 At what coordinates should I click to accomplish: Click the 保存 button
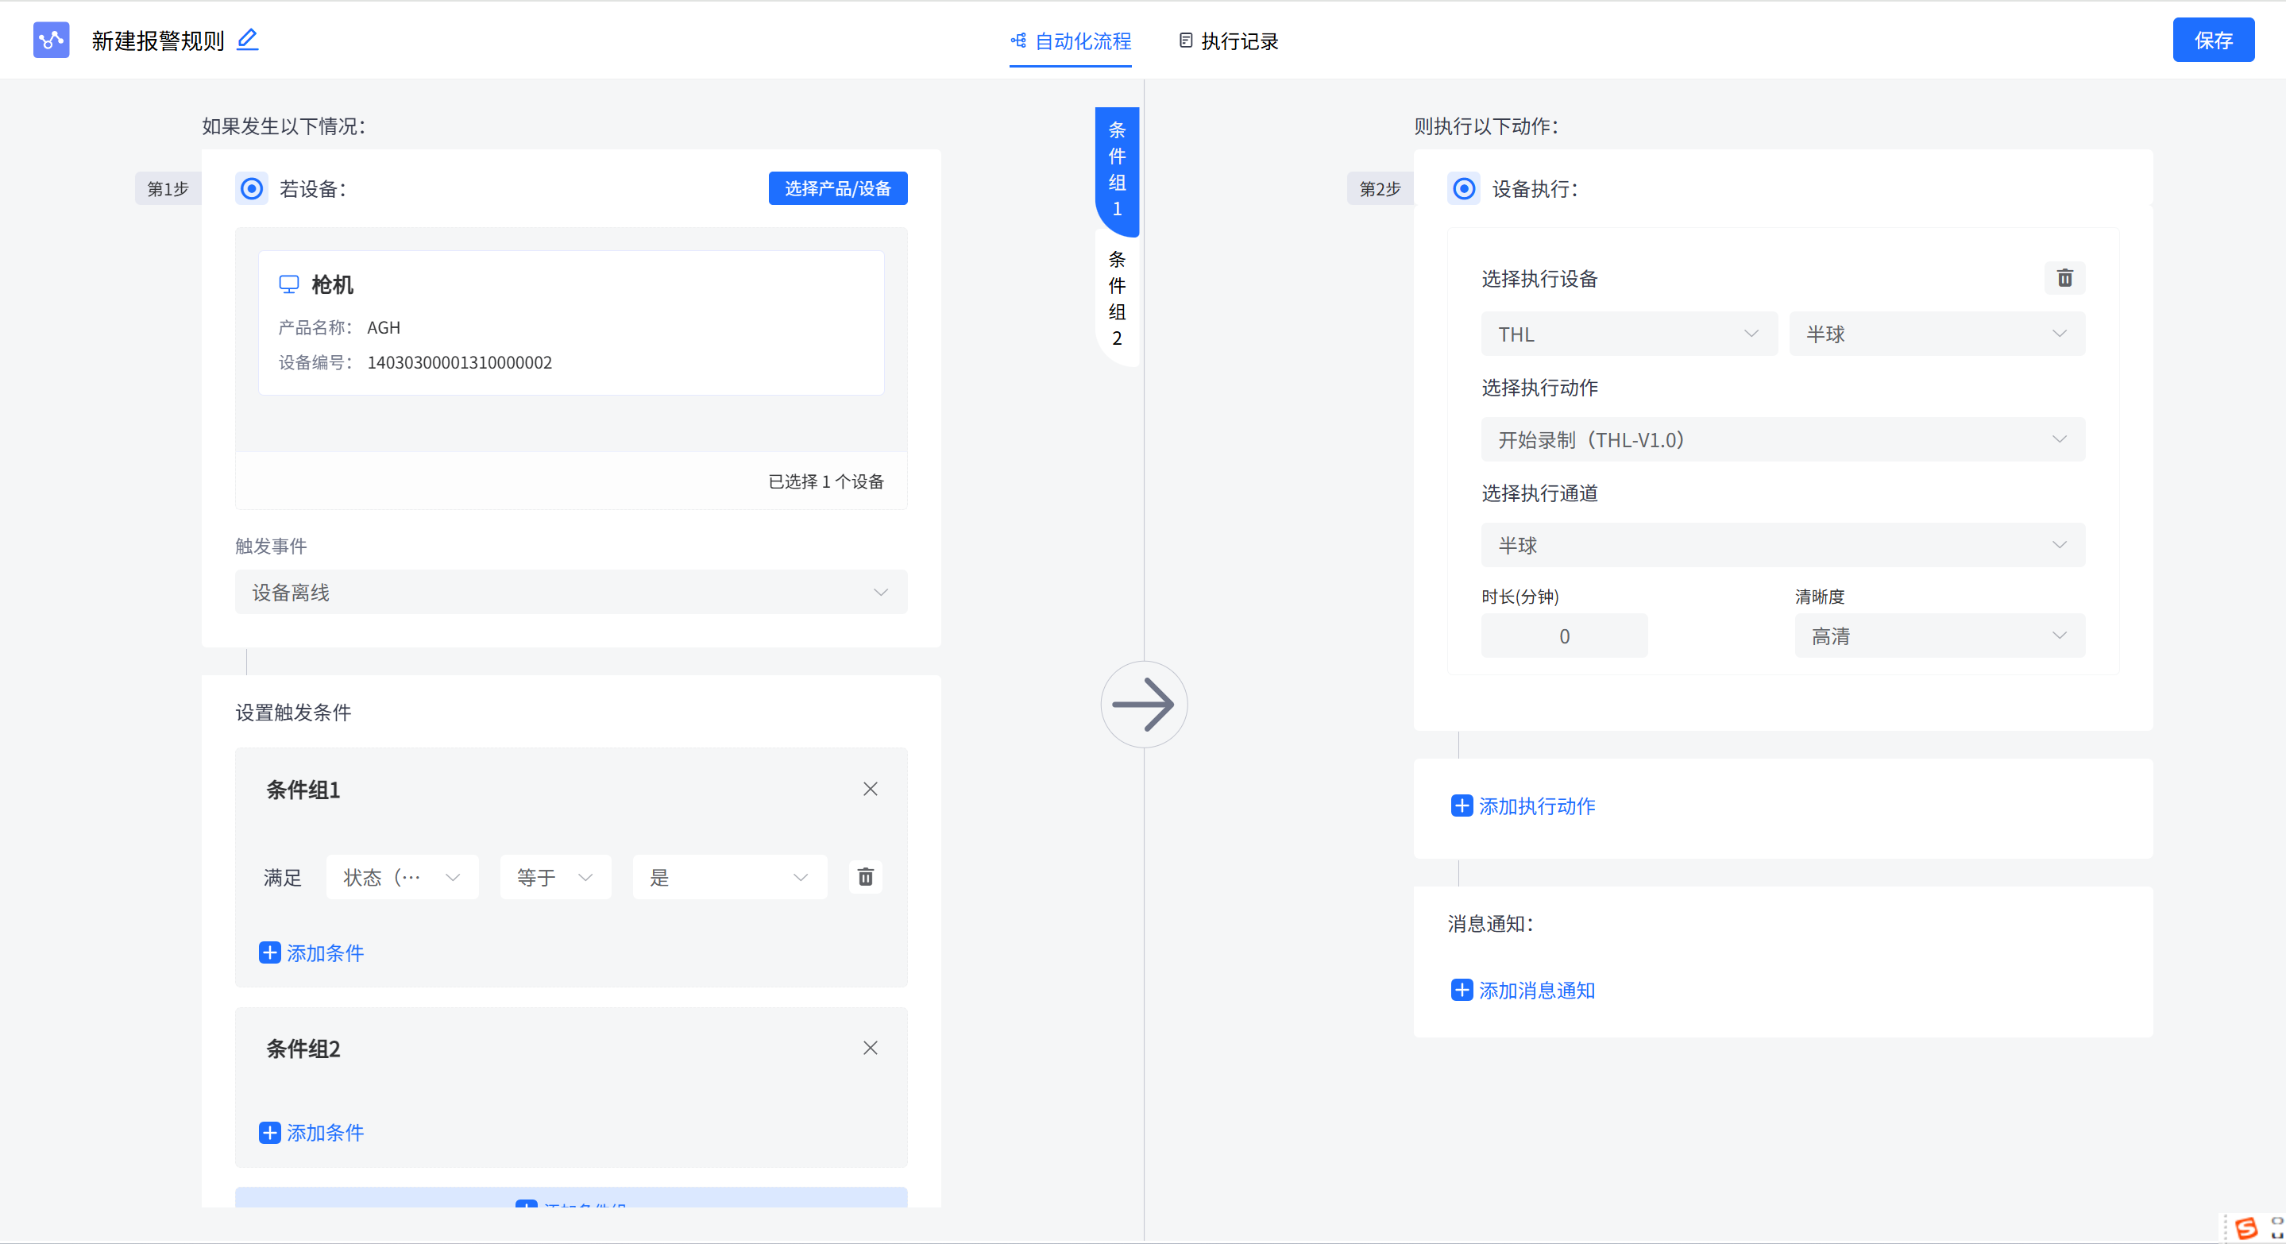pyautogui.click(x=2213, y=39)
